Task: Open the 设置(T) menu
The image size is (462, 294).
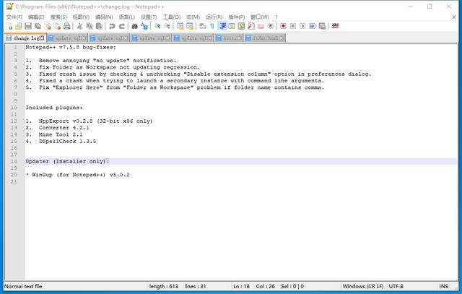Action: tap(149, 17)
